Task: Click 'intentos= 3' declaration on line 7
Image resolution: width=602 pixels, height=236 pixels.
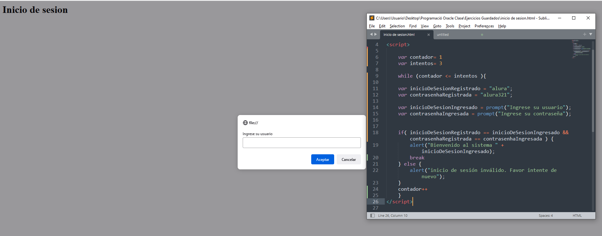Action: [426, 63]
